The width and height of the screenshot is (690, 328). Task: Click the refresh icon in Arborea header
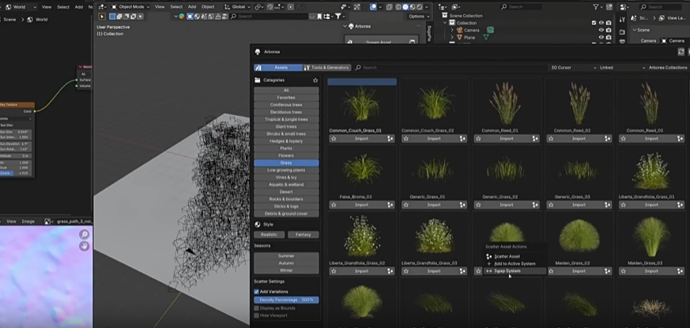click(x=681, y=51)
